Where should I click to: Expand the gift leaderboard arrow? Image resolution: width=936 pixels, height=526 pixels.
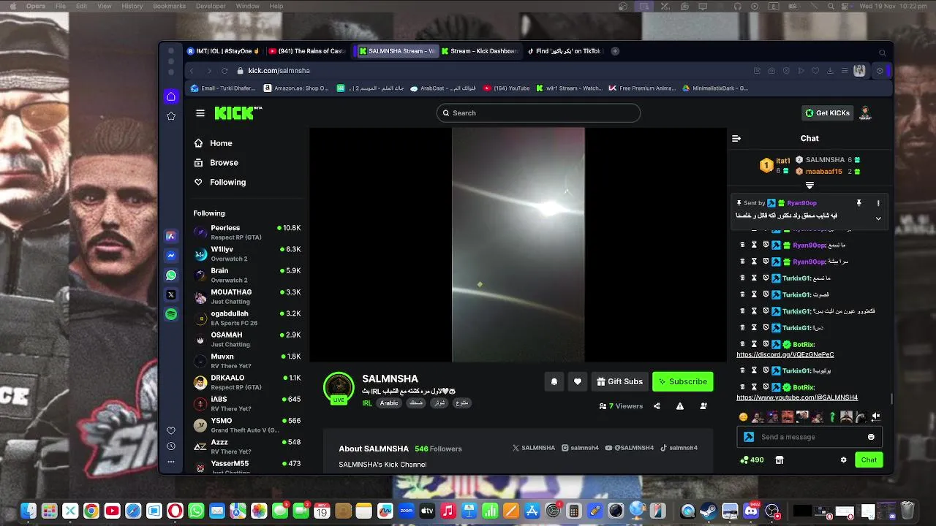click(809, 186)
